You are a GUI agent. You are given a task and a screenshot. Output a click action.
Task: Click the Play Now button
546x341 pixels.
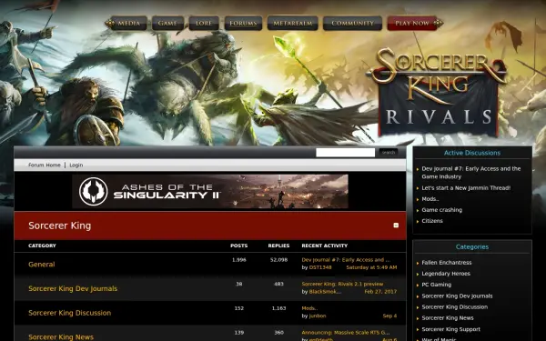(x=412, y=24)
